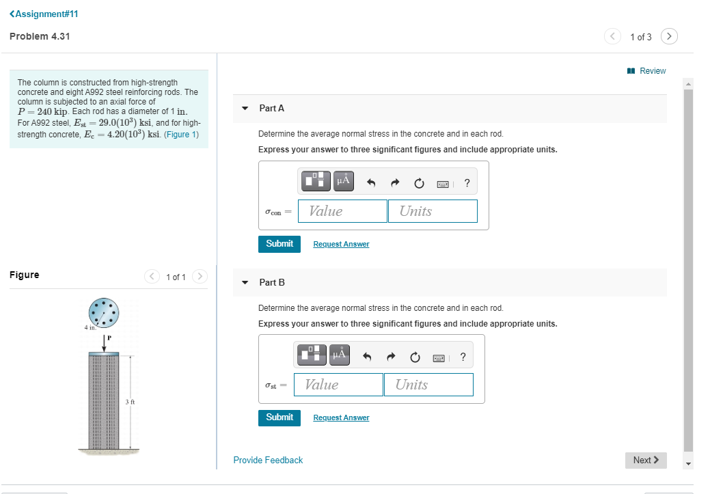The image size is (710, 494).
Task: Collapse the Part A section
Action: point(245,108)
